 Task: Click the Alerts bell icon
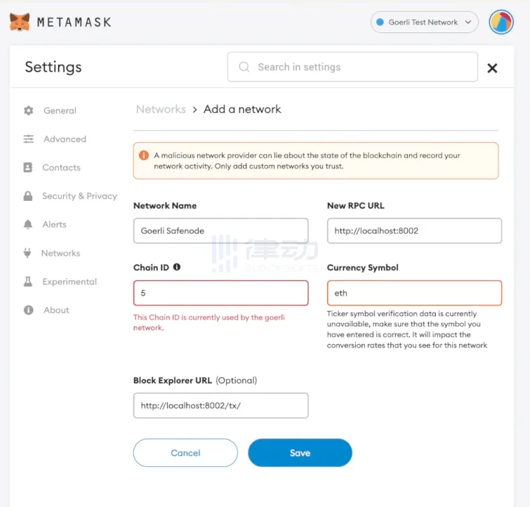pos(28,225)
